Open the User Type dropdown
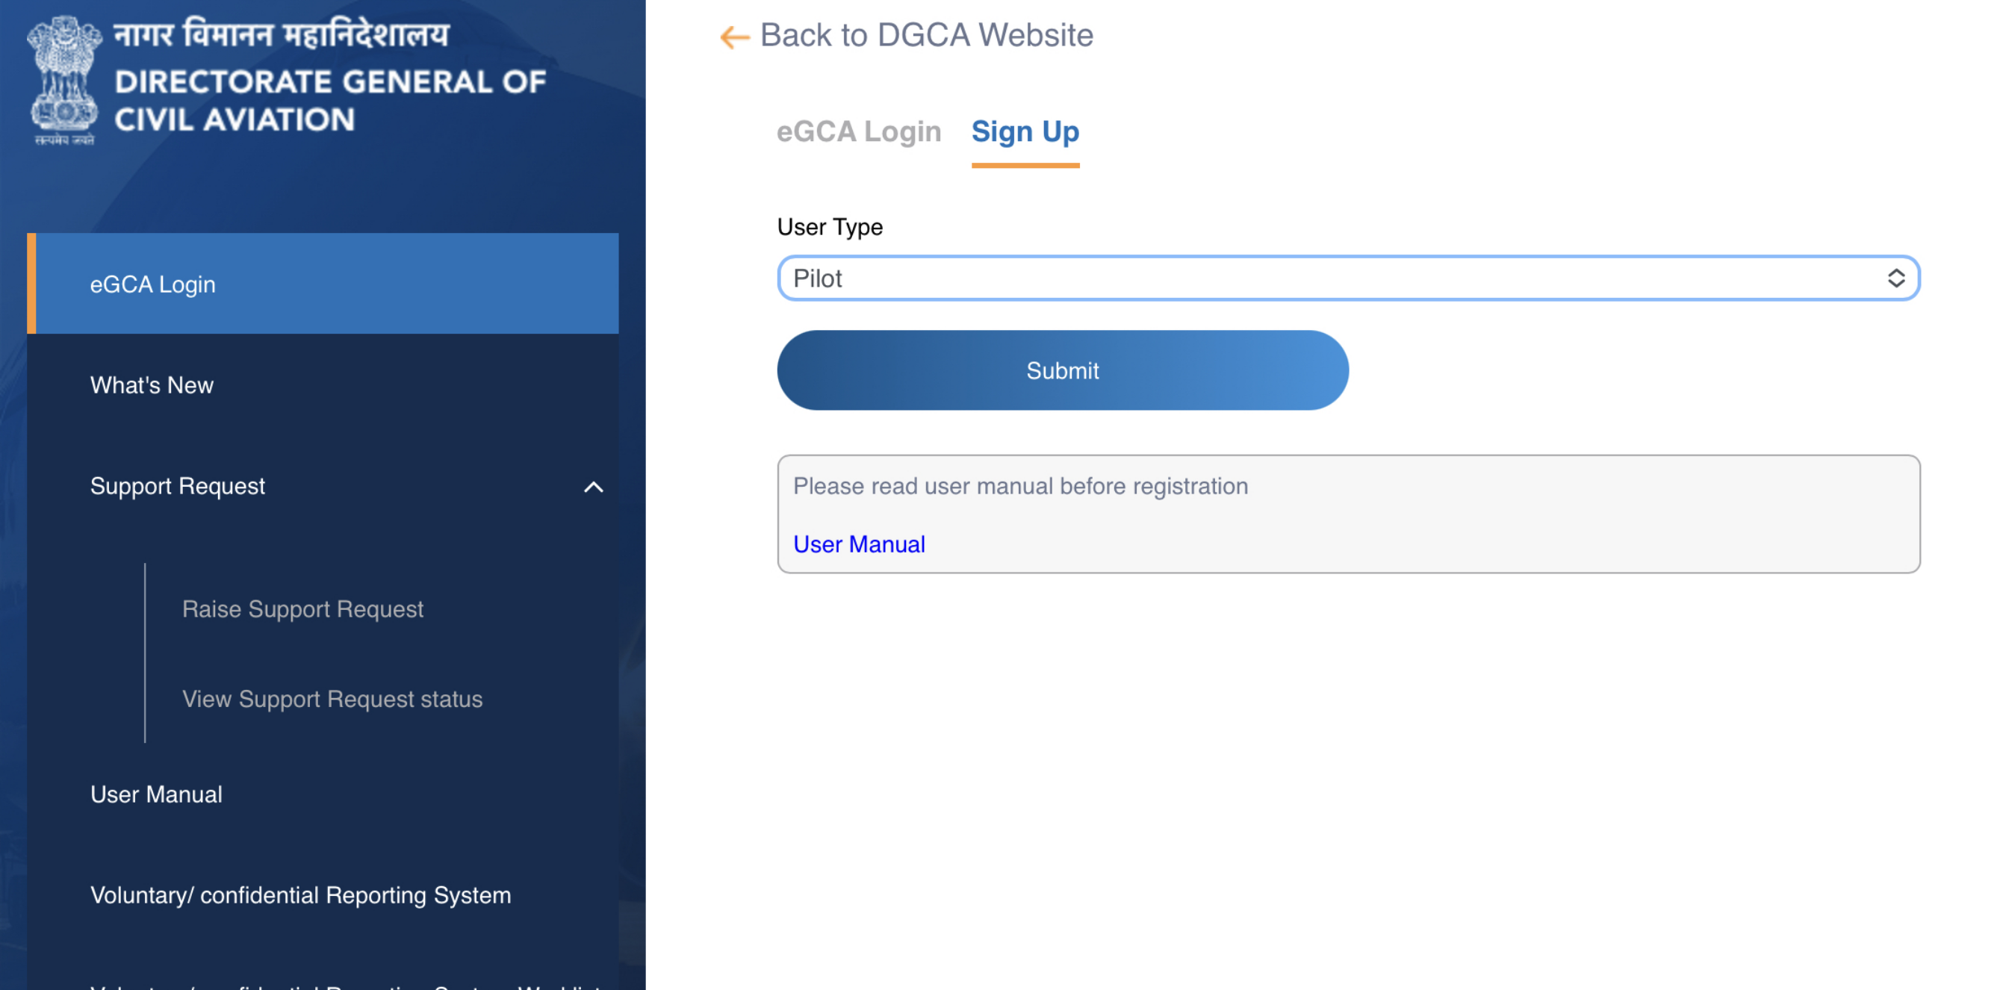This screenshot has height=990, width=2006. point(1347,278)
